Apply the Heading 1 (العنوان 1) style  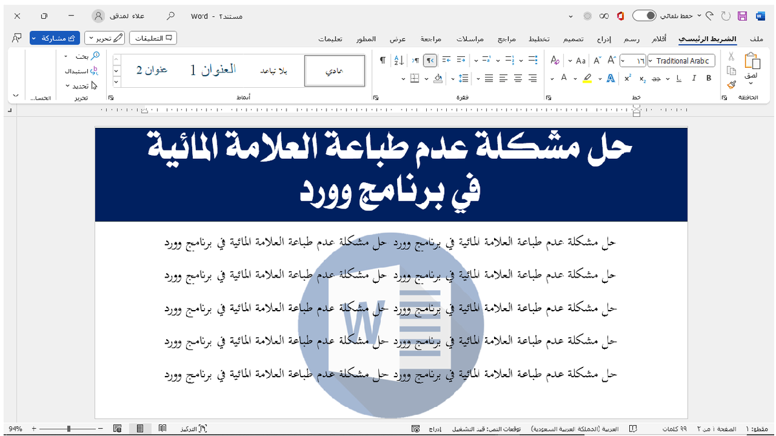[213, 70]
